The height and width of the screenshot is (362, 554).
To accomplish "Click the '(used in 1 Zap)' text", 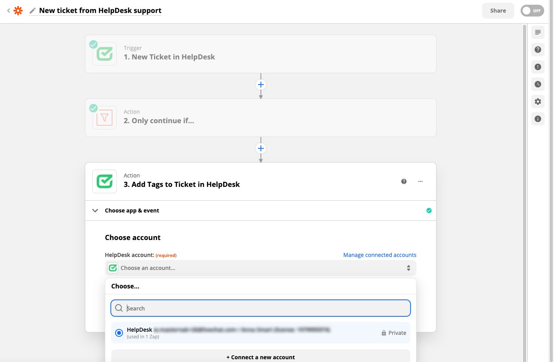I will 143,337.
